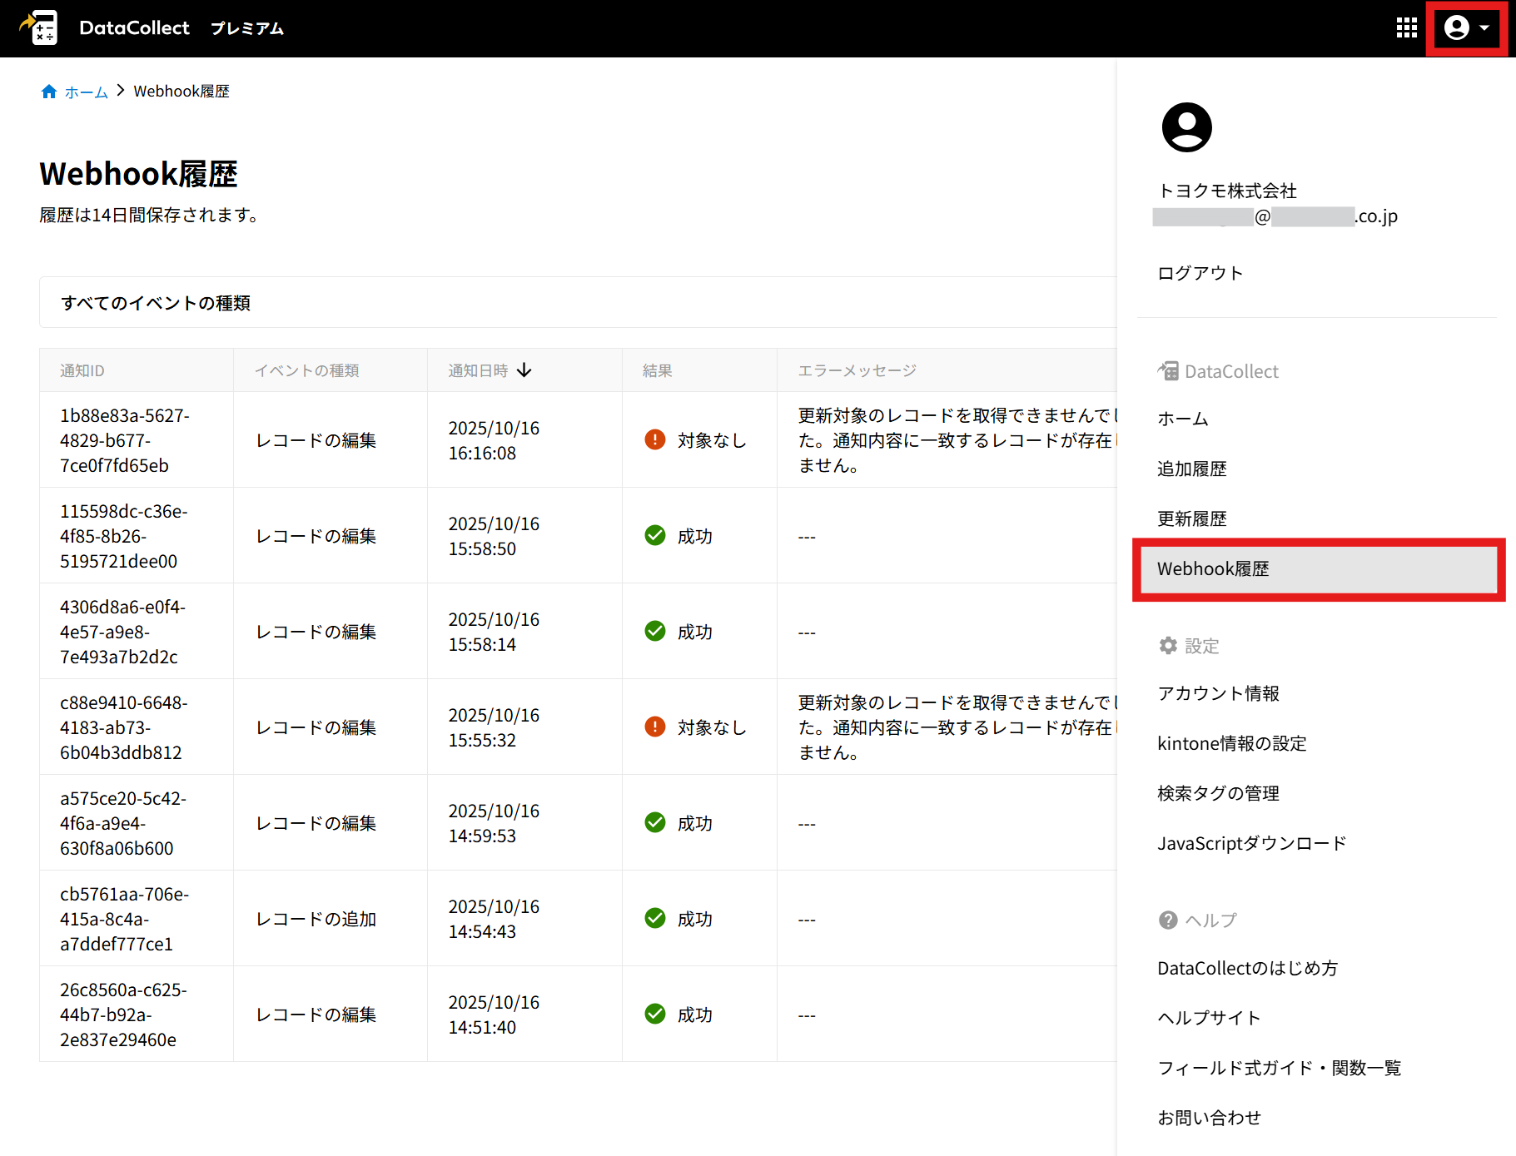Open 追加履歴 from the side menu
This screenshot has height=1156, width=1516.
coord(1191,469)
